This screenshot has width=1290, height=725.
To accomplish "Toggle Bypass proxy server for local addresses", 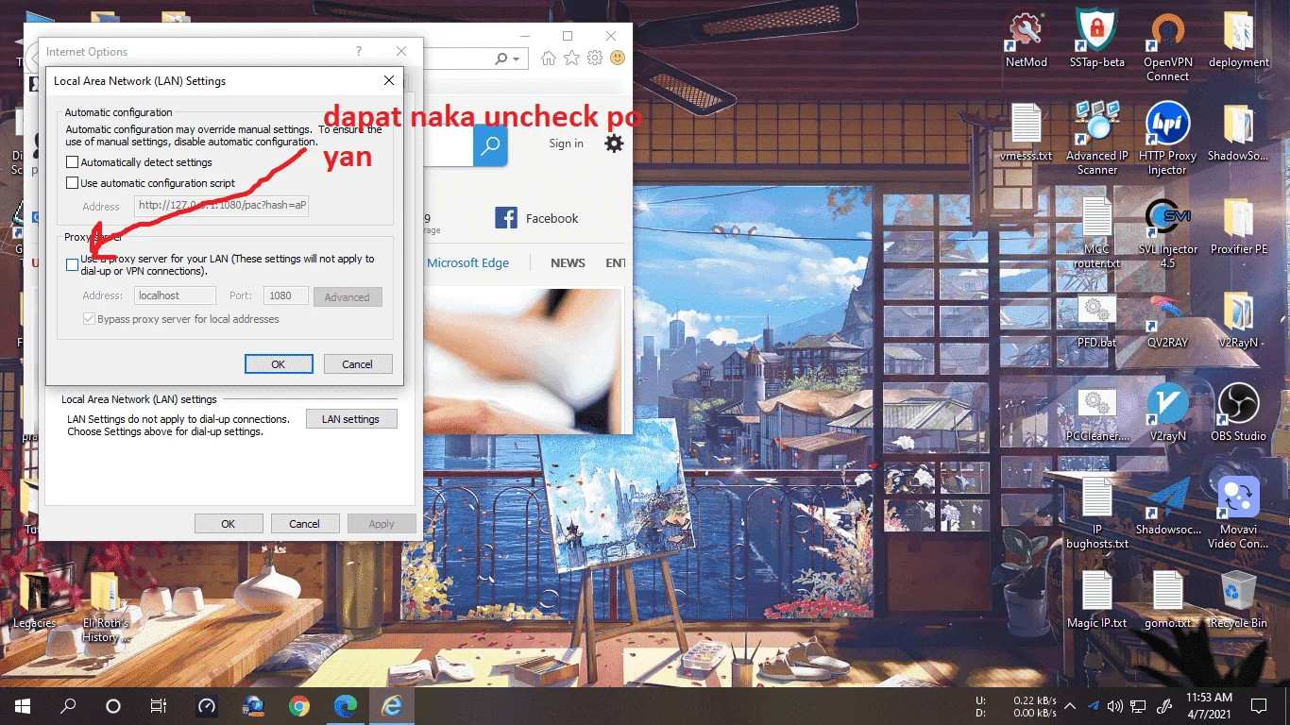I will click(x=89, y=319).
